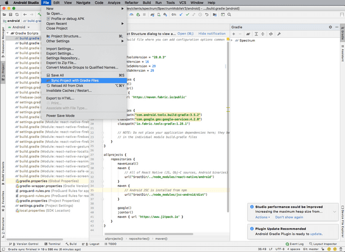
Task: Open the Terminal tool window
Action: coord(53,244)
